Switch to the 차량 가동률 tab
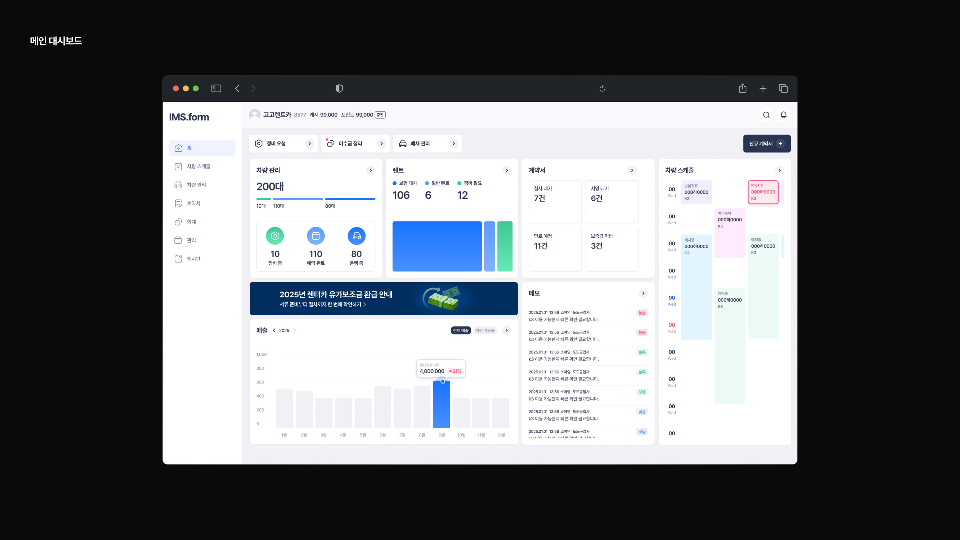 [485, 330]
